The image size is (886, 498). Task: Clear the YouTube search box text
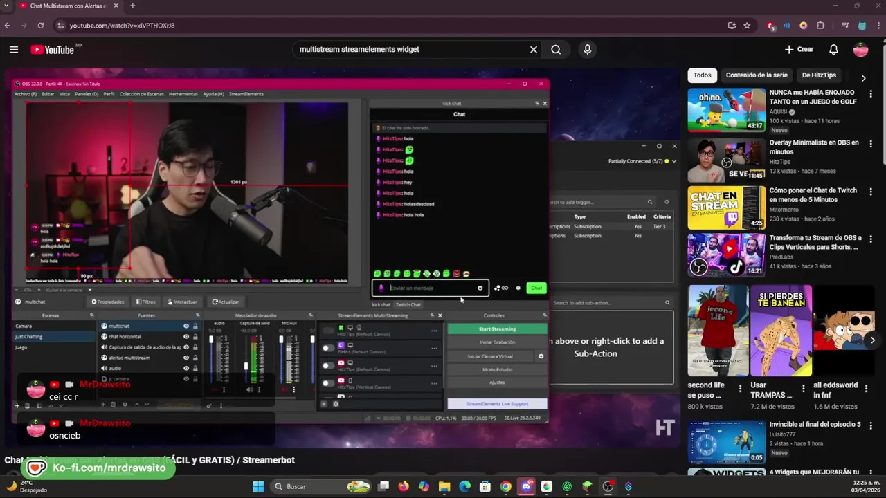click(534, 49)
